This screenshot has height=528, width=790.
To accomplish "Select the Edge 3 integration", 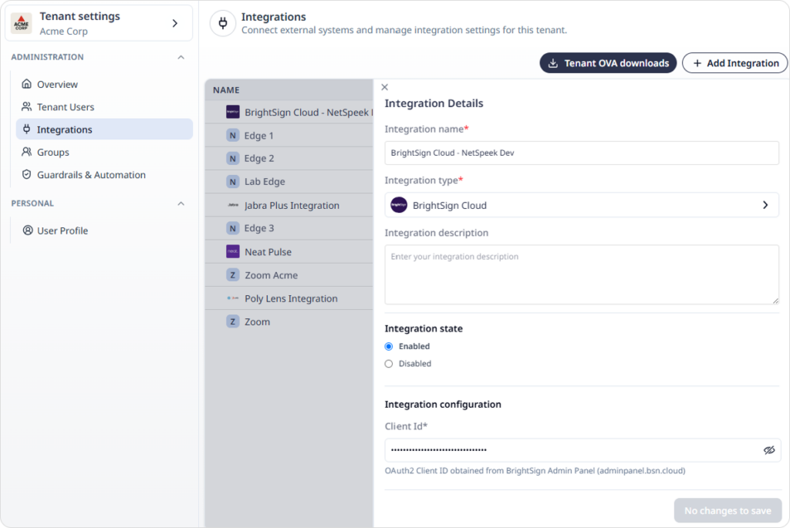I will click(x=289, y=228).
